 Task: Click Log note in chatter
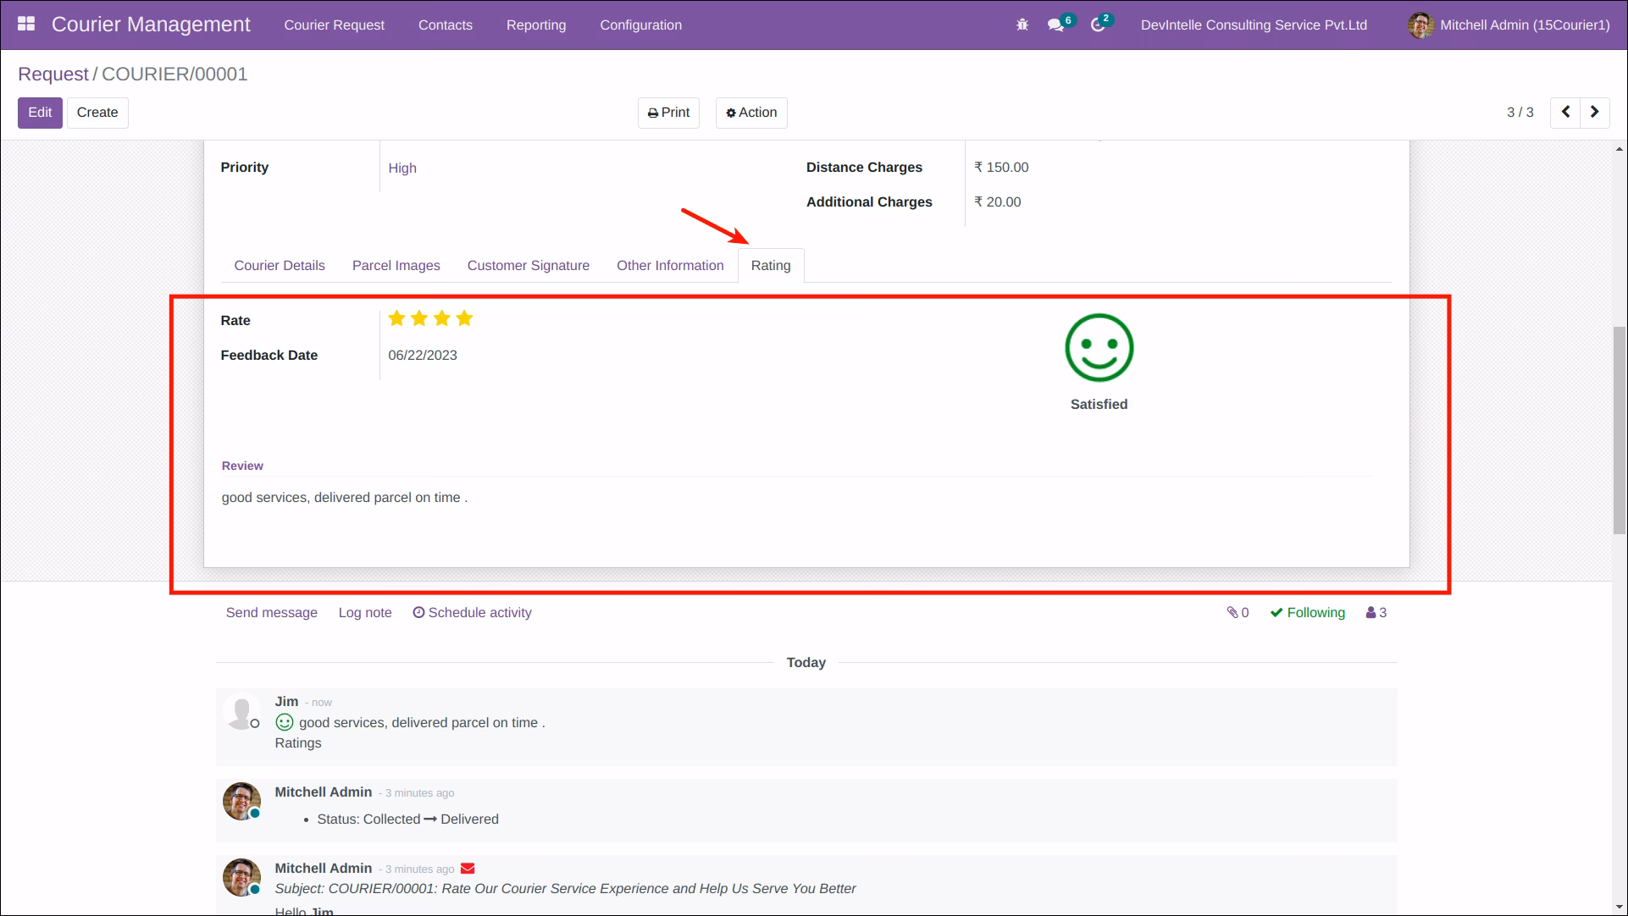tap(365, 613)
